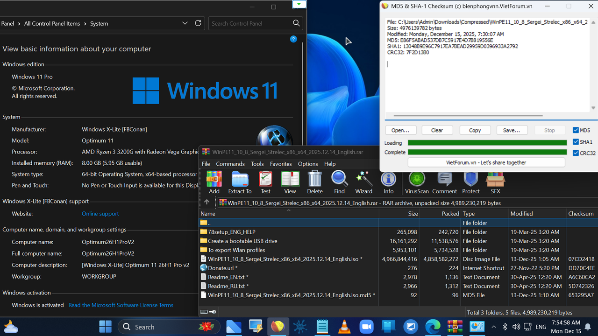The width and height of the screenshot is (598, 336).
Task: Open the Windows Start menu
Action: click(106, 327)
